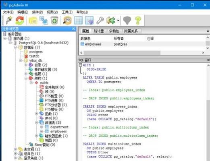Expand the department table node
The image size is (210, 161).
pos(42,127)
